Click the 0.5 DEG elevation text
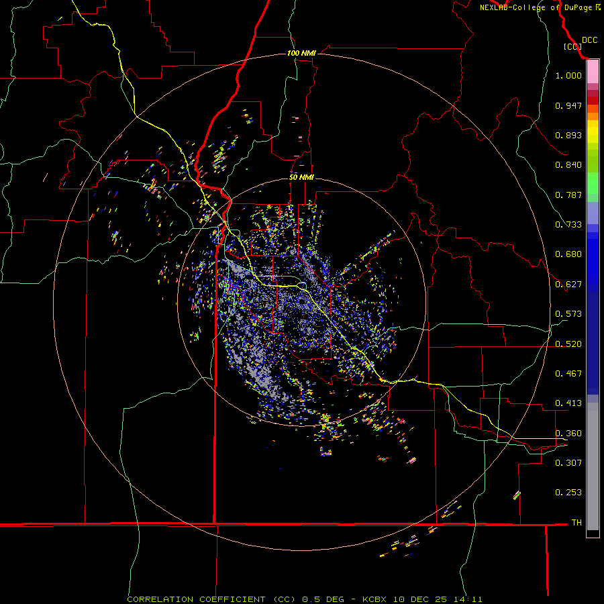This screenshot has width=604, height=604. [323, 599]
